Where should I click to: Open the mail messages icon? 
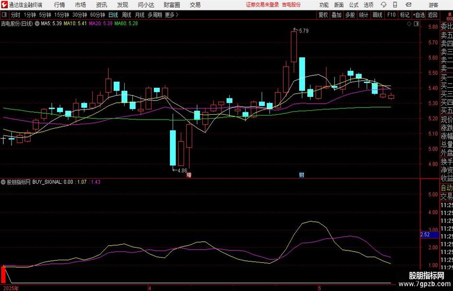[x=408, y=5]
